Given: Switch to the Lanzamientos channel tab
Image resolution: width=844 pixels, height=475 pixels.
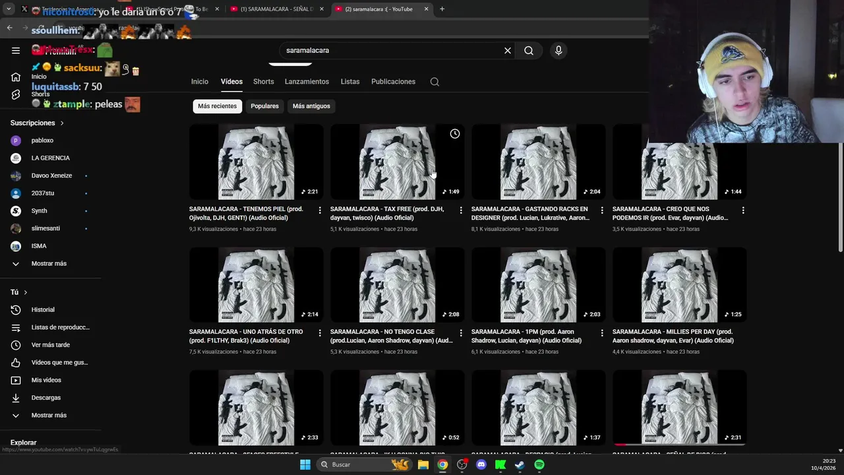Looking at the screenshot, I should click(x=307, y=82).
